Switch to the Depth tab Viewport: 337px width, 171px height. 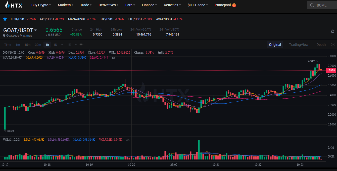point(321,44)
